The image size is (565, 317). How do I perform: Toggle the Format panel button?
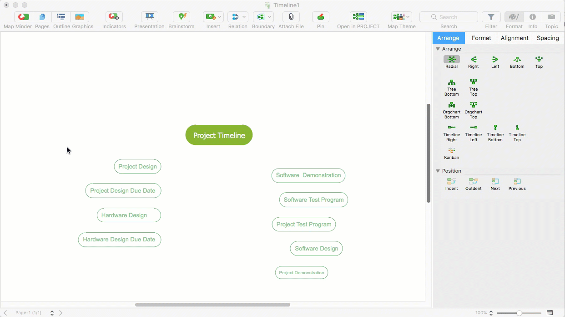pos(514,17)
